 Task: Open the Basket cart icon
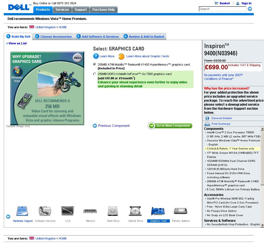tap(216, 3)
